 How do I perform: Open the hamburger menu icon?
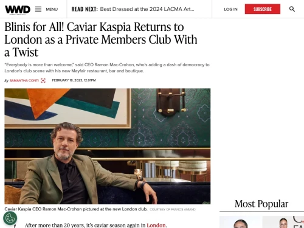38,9
